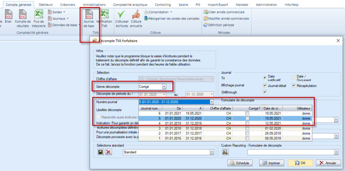
Task: Click the Imprimer button
Action: pos(271,163)
